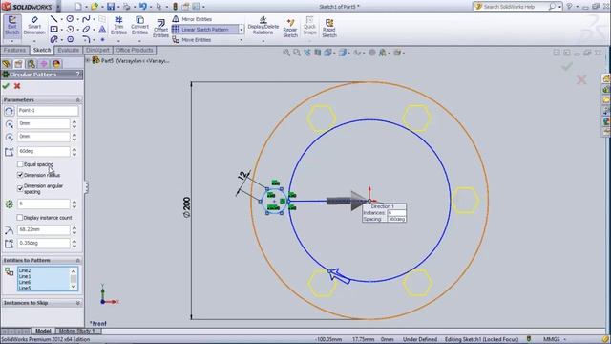
Task: Select the Corner Rectangle tool
Action: [x=53, y=30]
